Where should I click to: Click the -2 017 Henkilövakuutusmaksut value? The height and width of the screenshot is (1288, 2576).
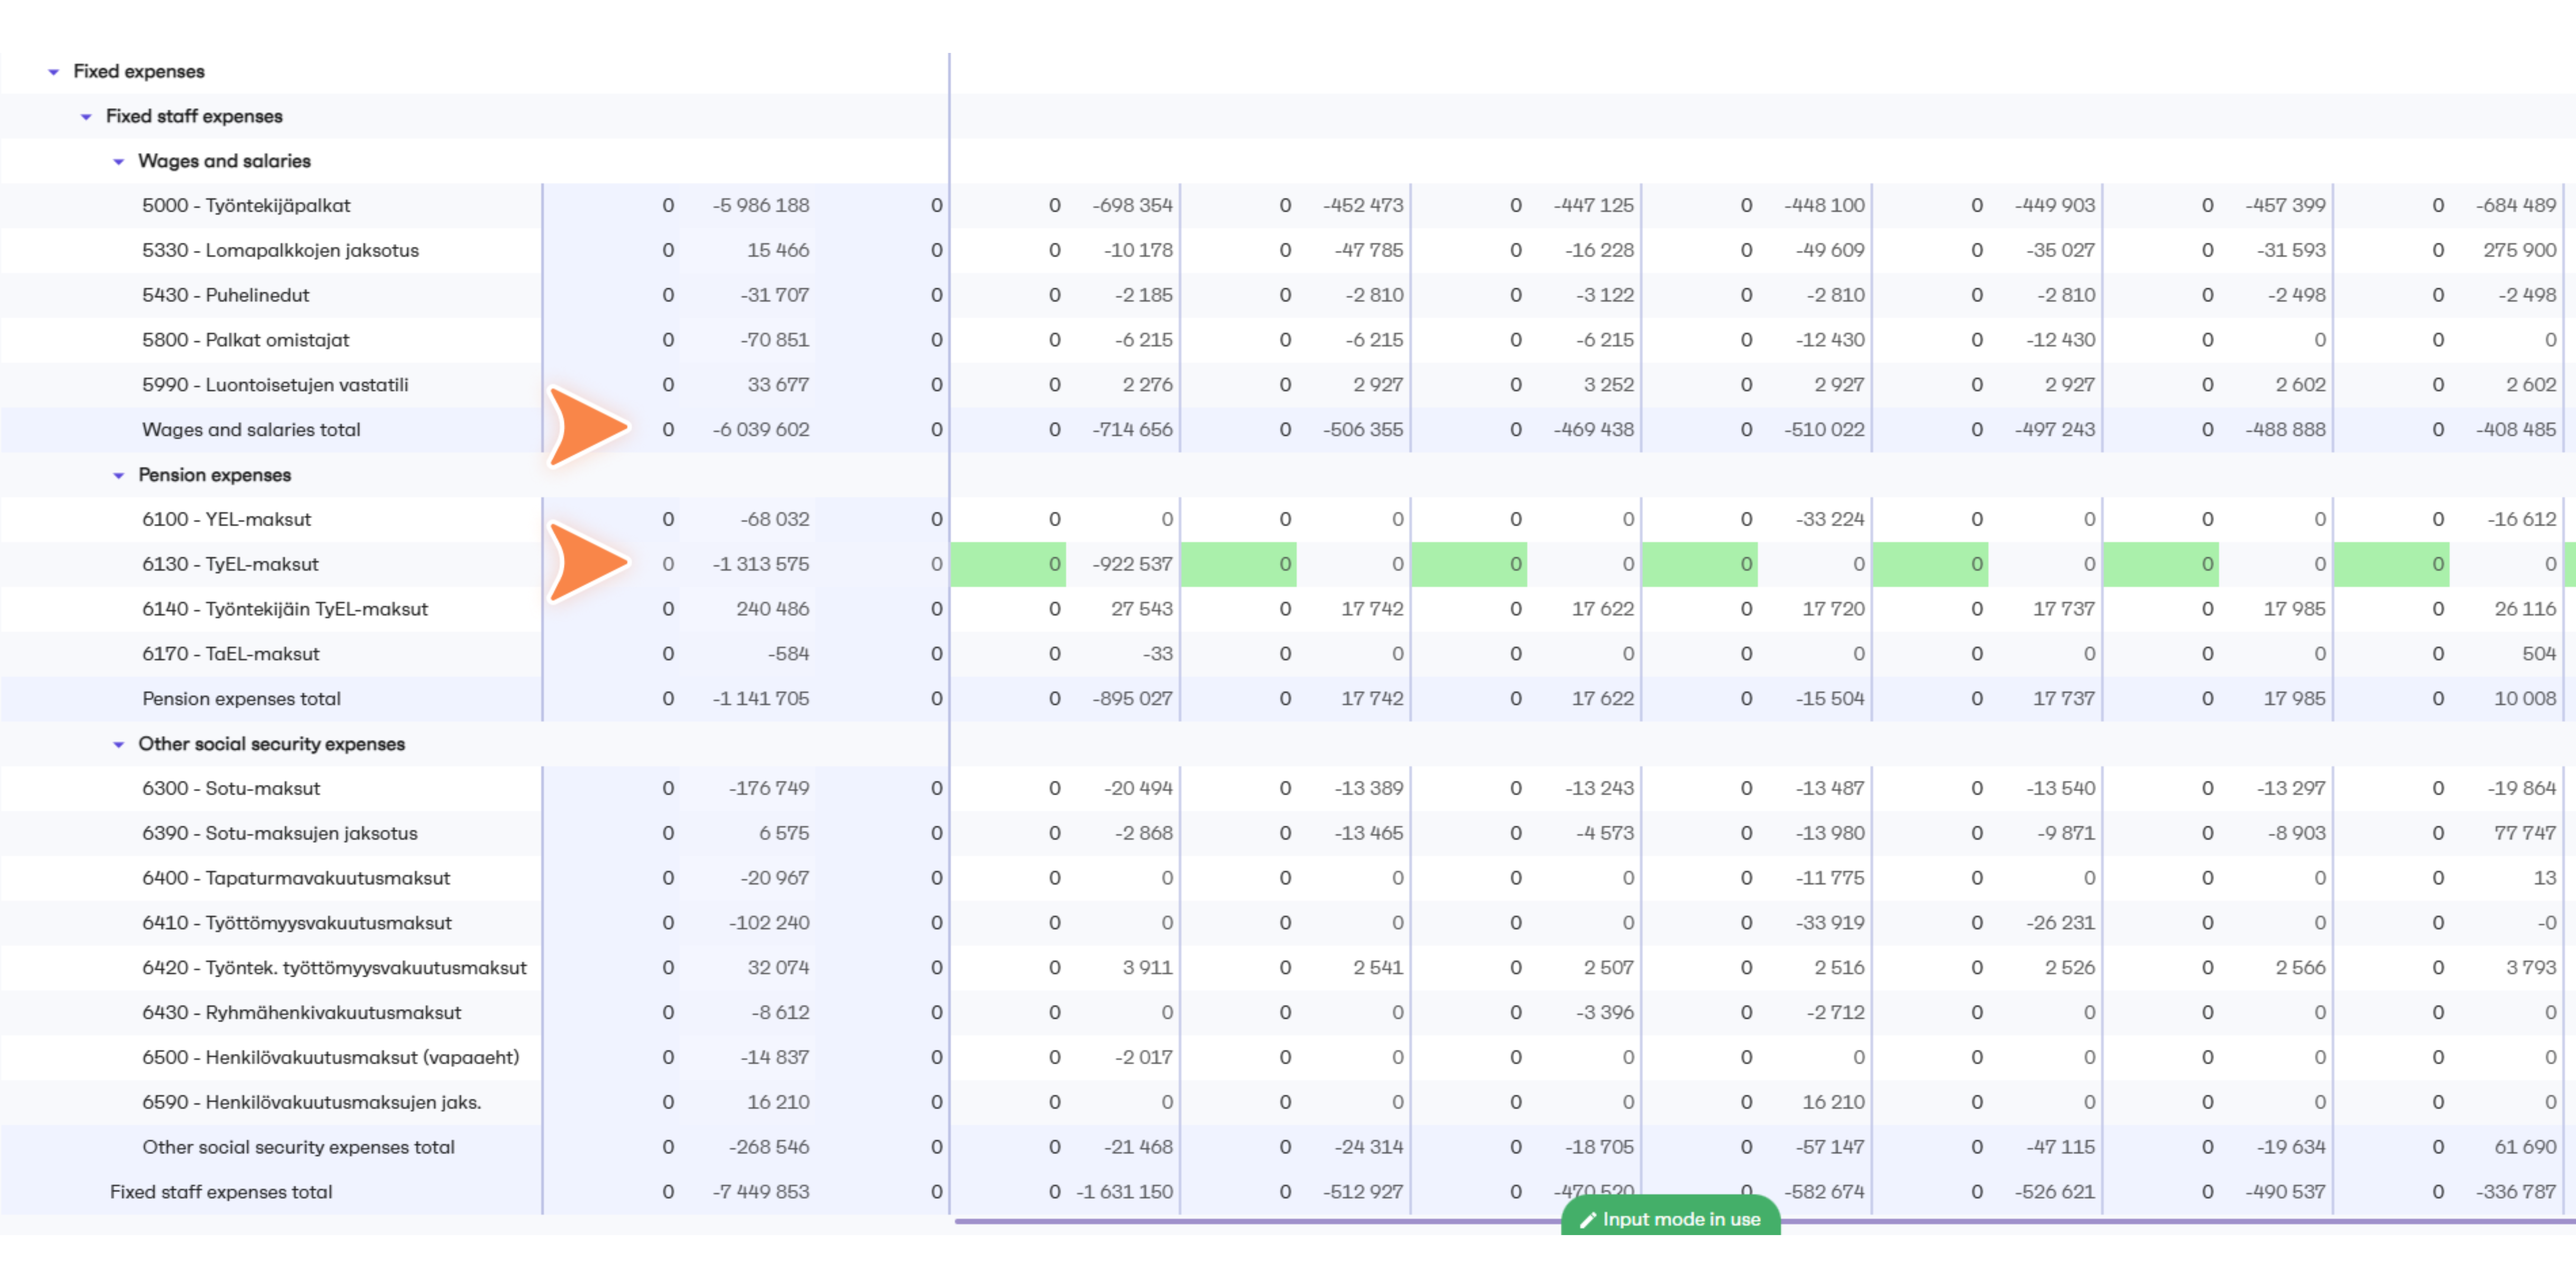tap(1144, 1058)
